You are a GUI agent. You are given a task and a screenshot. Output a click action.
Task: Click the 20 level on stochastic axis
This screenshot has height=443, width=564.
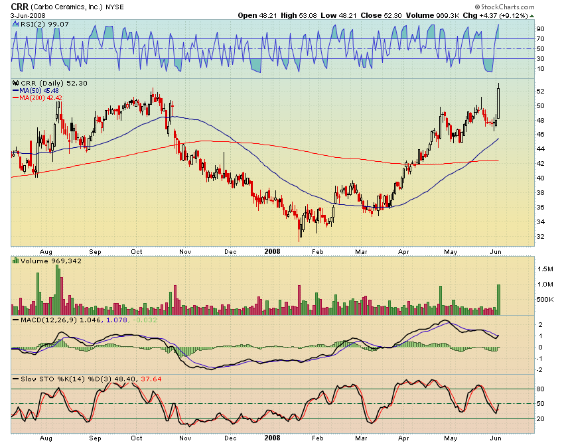pyautogui.click(x=540, y=419)
